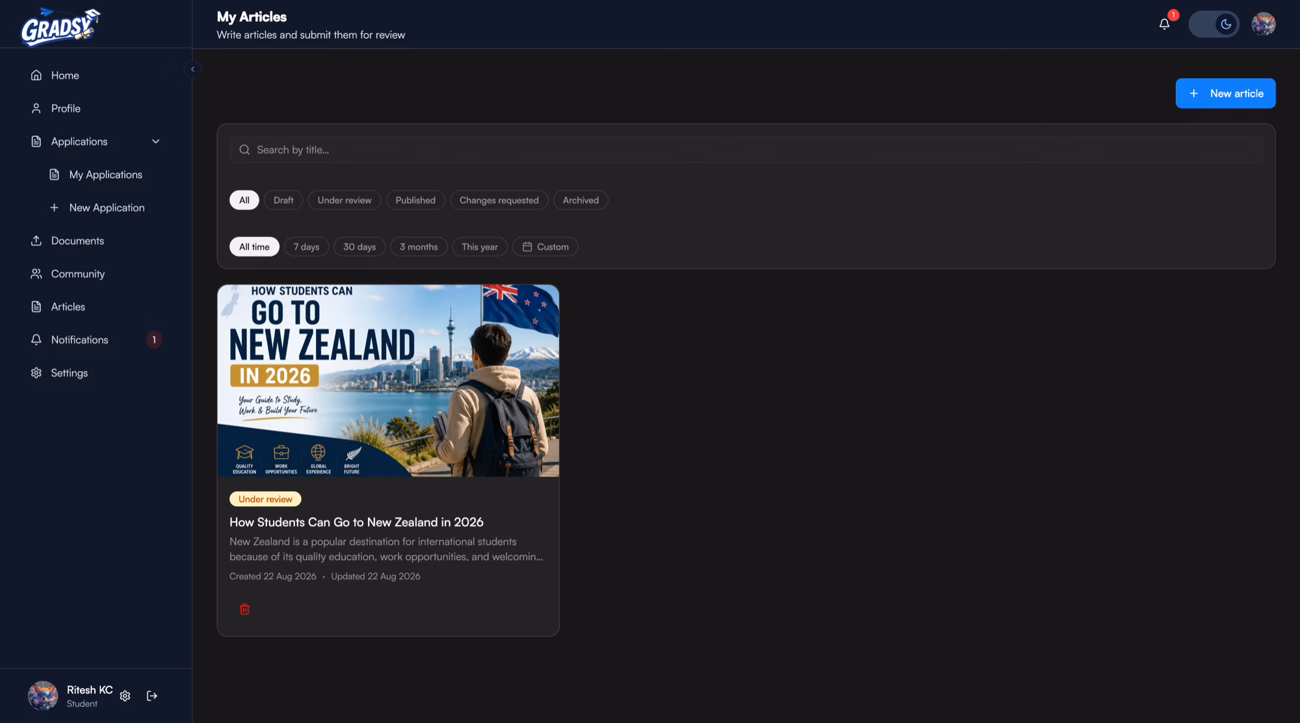Click the Updated 22 Aug 2026 text
1300x723 pixels.
[x=376, y=576]
